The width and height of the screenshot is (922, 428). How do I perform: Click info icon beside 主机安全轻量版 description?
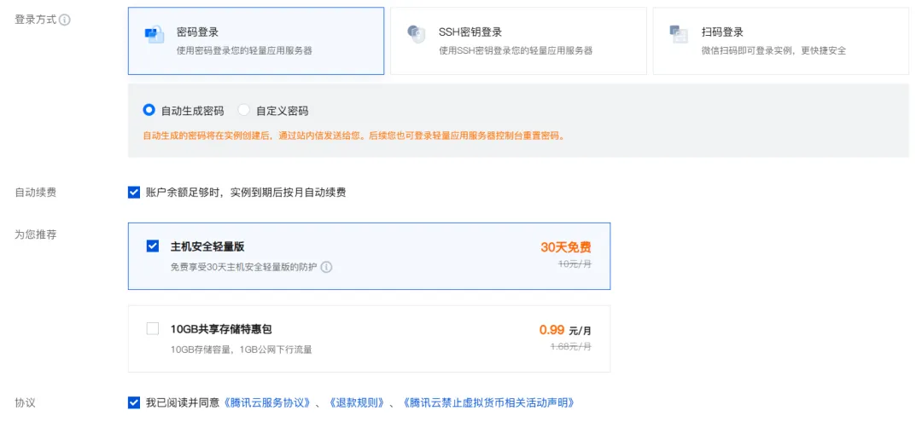(326, 267)
